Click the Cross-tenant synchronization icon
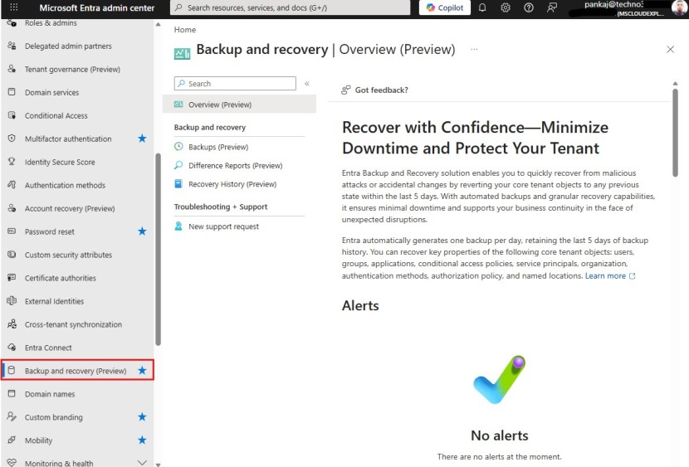The image size is (689, 467). coord(12,324)
